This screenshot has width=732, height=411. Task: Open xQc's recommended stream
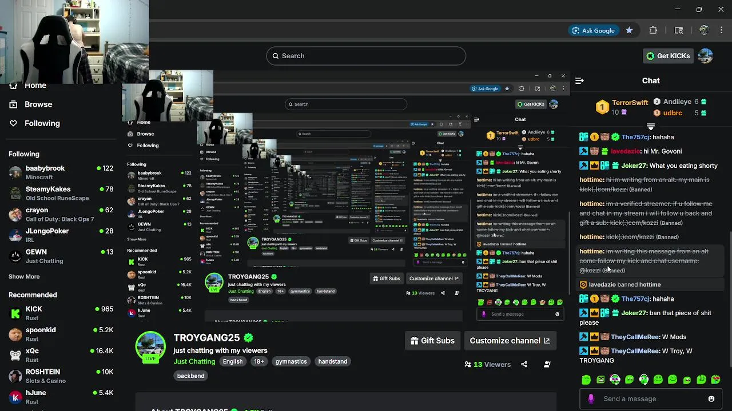pyautogui.click(x=61, y=355)
